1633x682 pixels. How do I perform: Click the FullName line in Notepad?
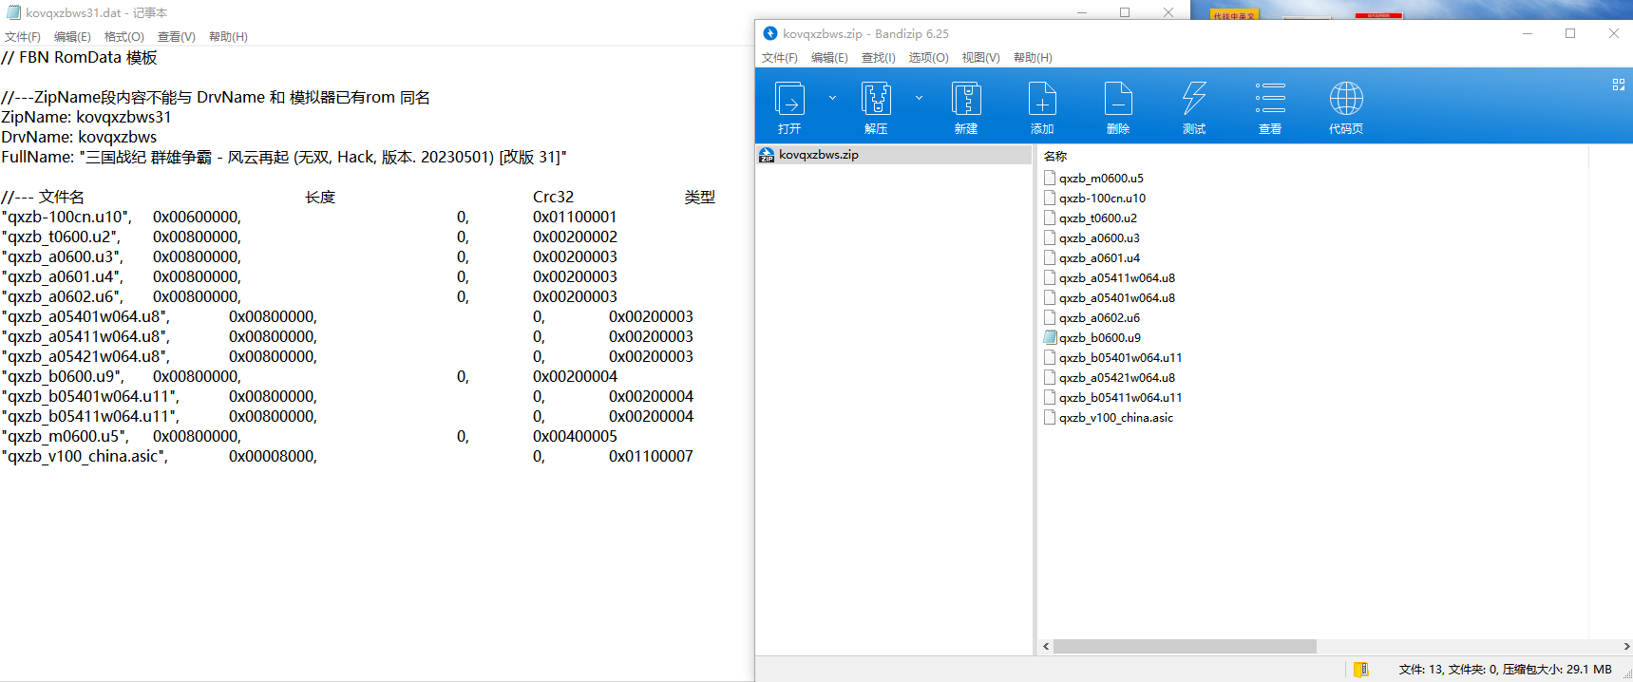pos(284,157)
